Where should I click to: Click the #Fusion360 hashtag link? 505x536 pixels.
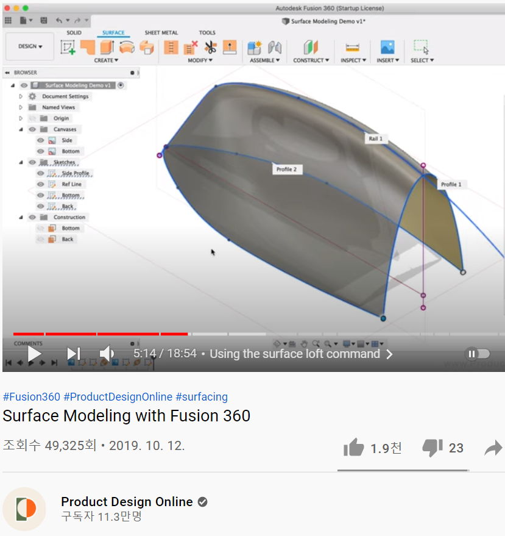coord(32,396)
